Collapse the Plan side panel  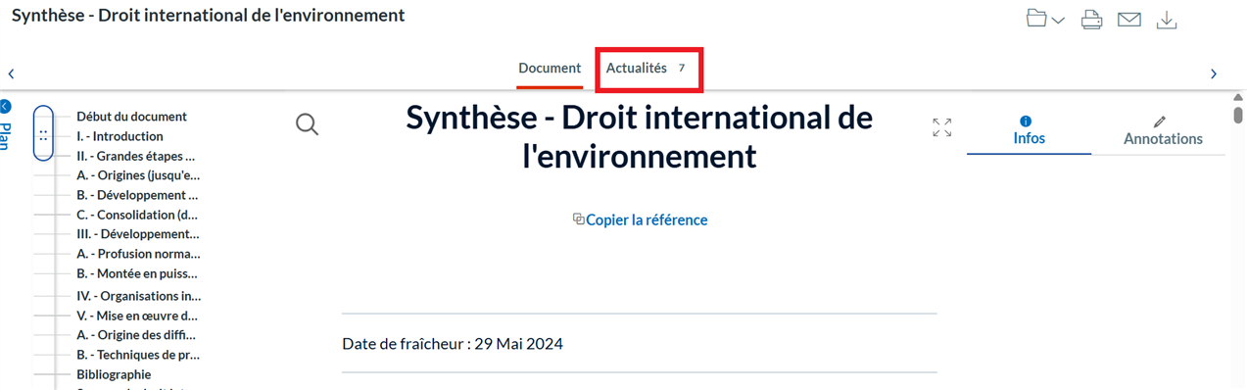point(6,106)
